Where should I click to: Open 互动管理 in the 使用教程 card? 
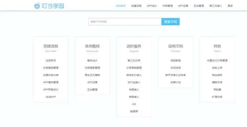[92, 89]
